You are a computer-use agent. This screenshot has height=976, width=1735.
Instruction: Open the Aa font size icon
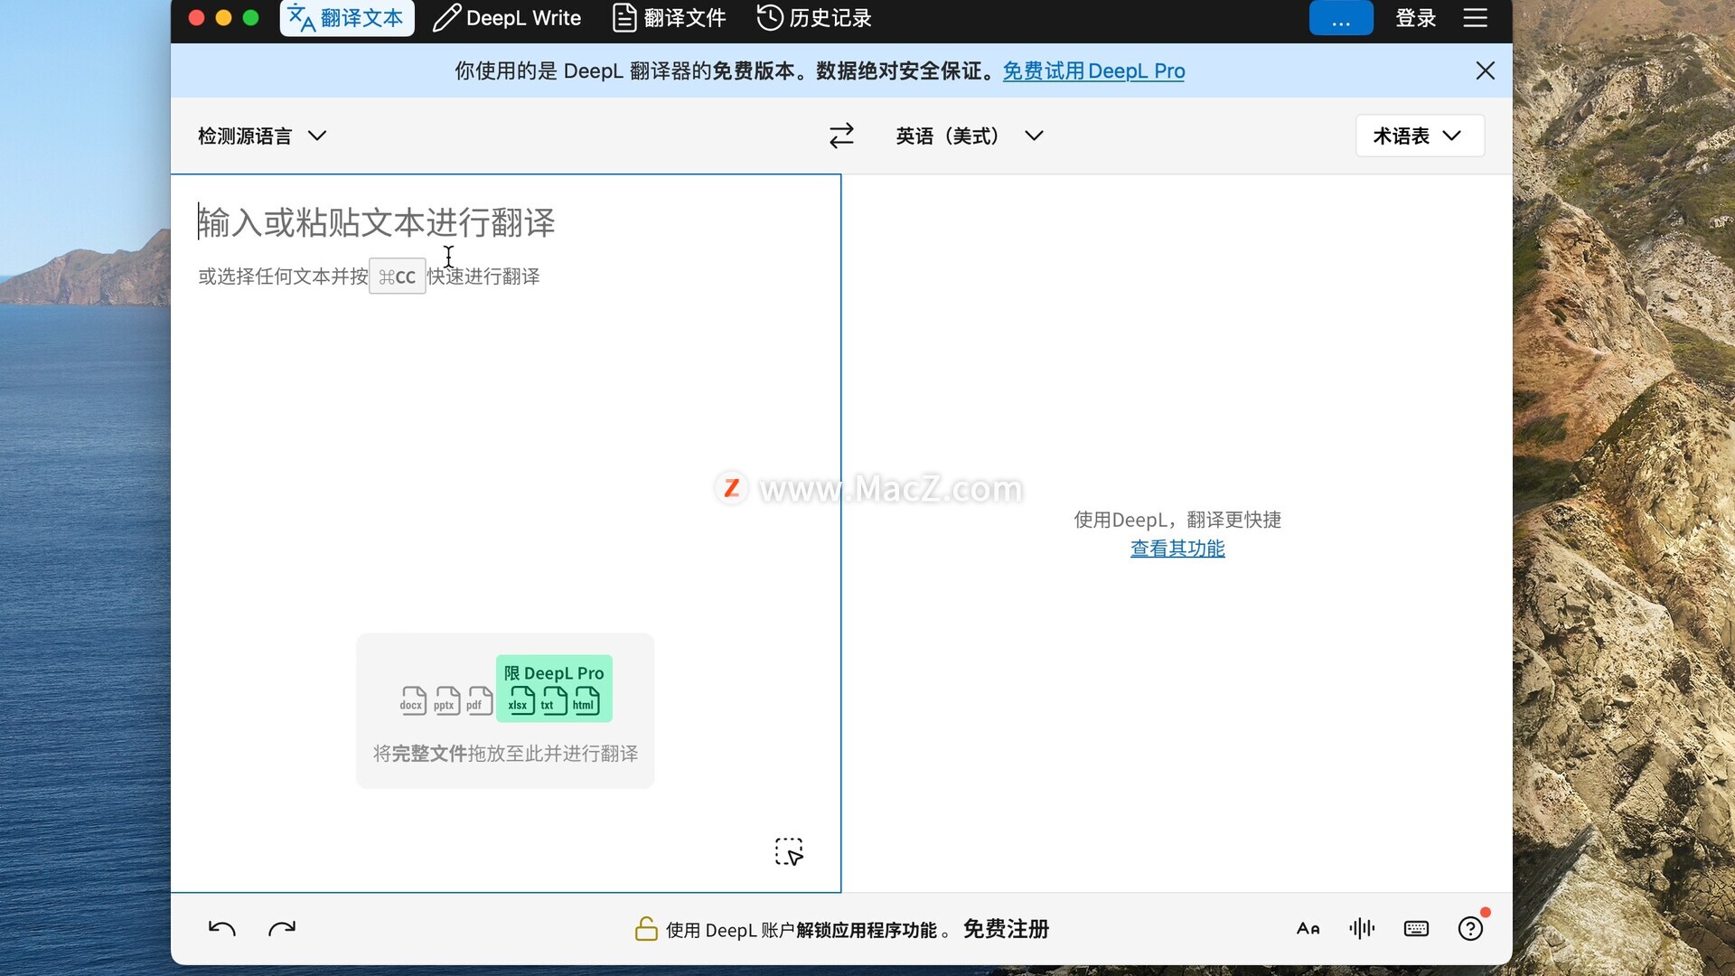1308,929
